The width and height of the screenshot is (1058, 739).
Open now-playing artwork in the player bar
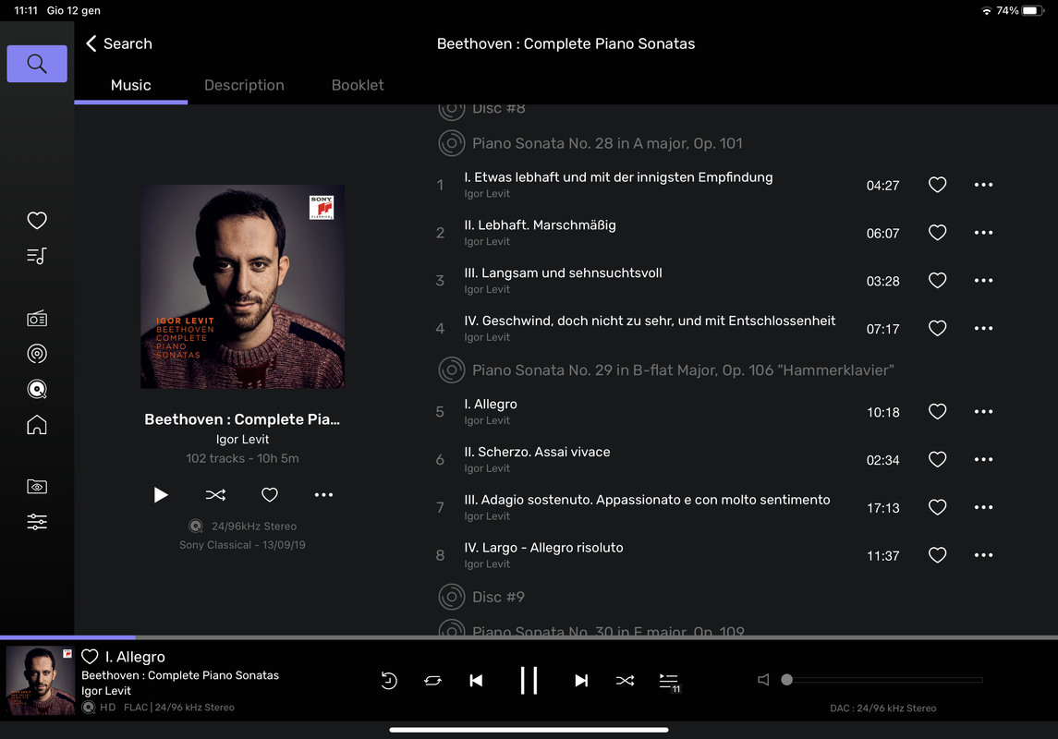pyautogui.click(x=41, y=680)
